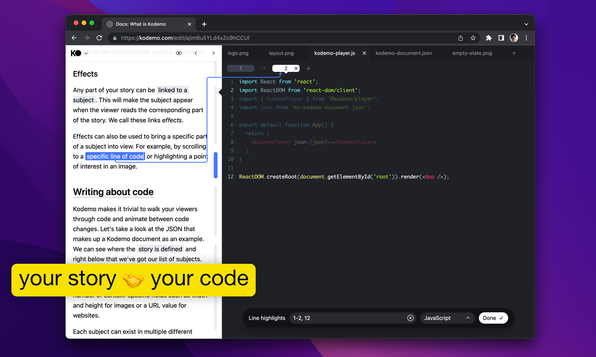This screenshot has width=596, height=357.
Task: Click code line 6 export default function
Action: tap(286, 125)
